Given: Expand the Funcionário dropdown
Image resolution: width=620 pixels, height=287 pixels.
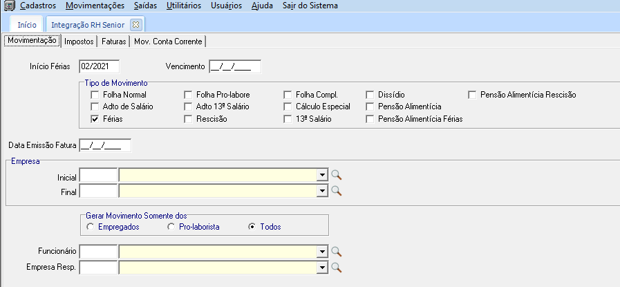Looking at the screenshot, I should (321, 250).
